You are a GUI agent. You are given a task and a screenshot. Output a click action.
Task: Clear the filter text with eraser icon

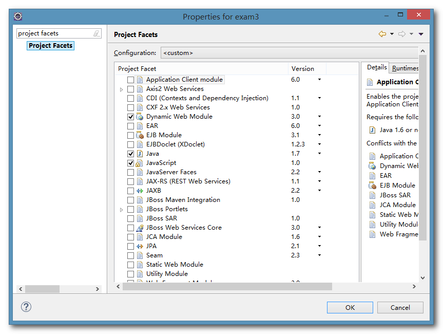tap(97, 33)
